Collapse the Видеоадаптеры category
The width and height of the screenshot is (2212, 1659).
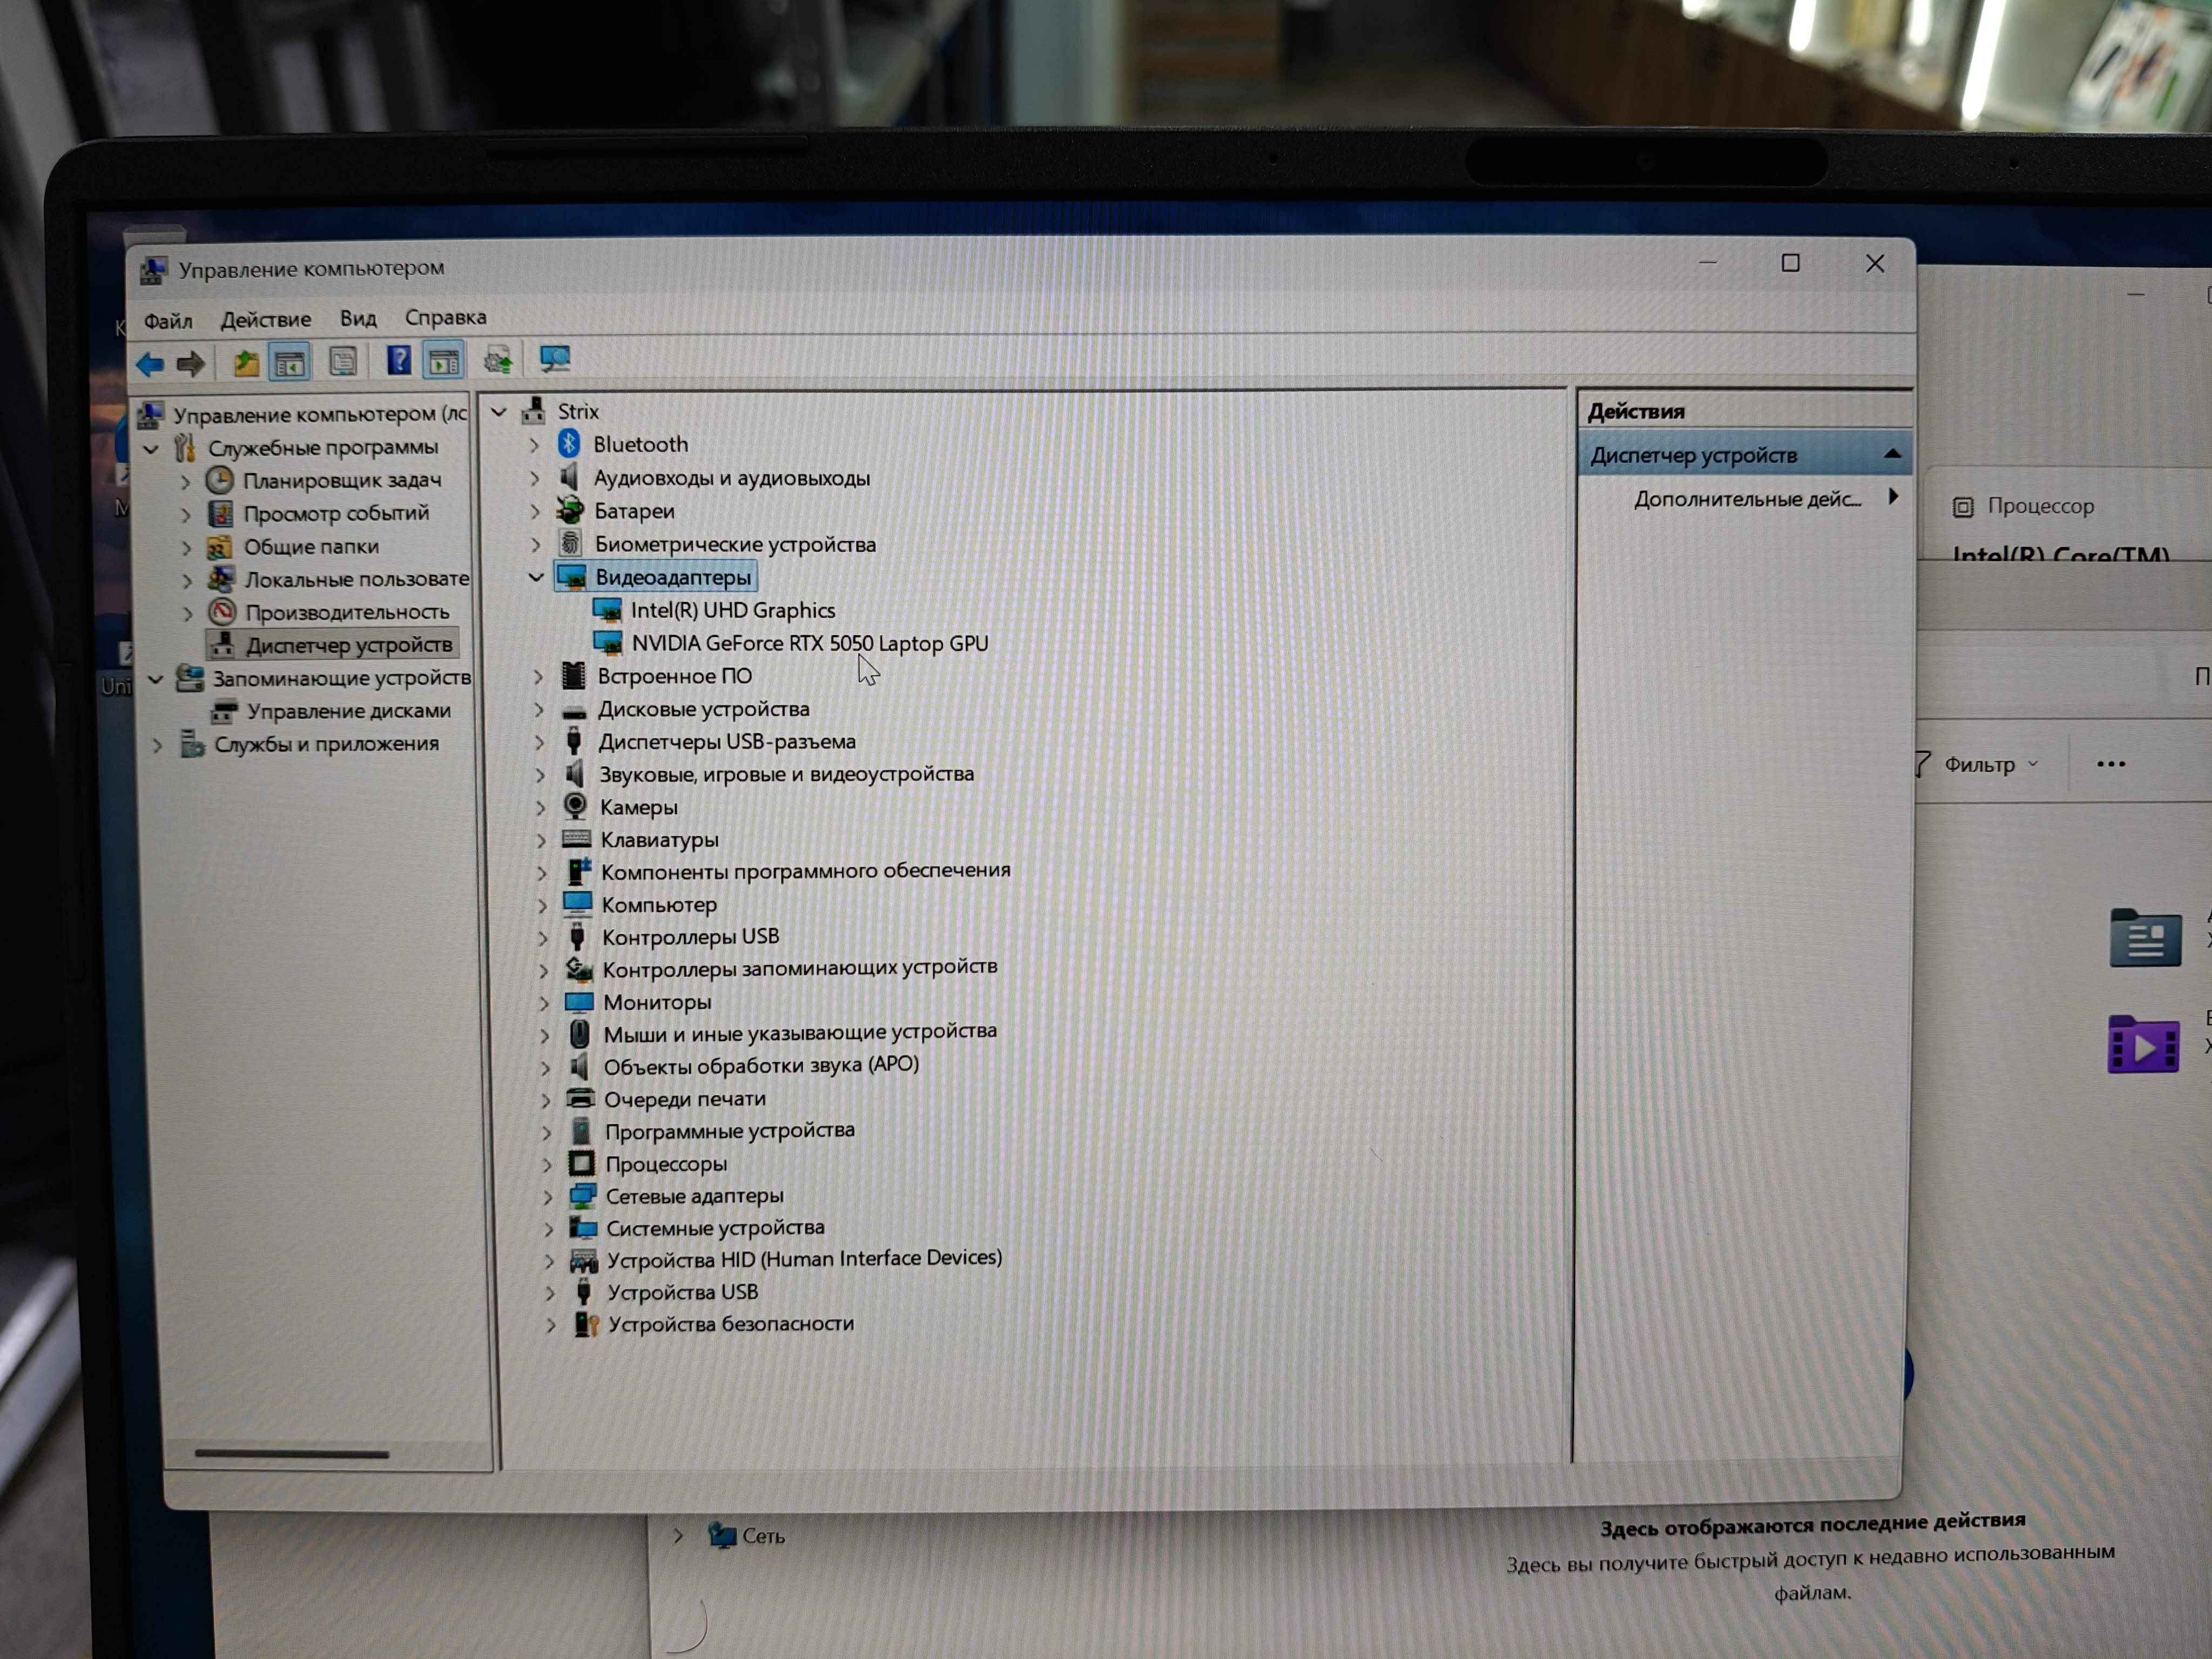[x=536, y=577]
